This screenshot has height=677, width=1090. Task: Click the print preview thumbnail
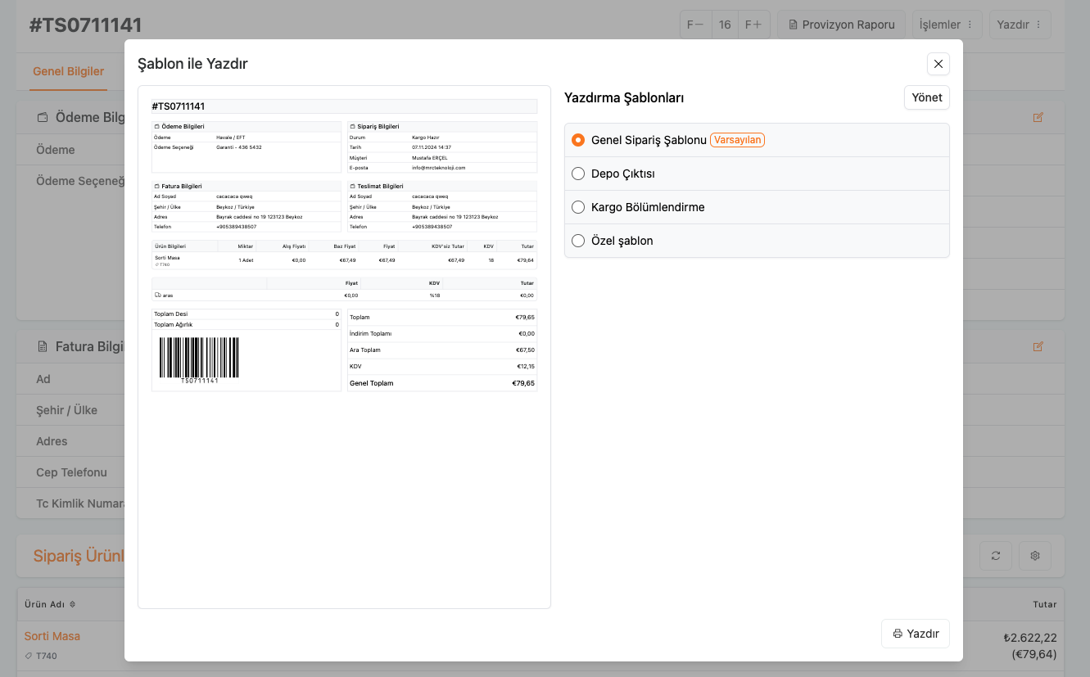pos(344,347)
